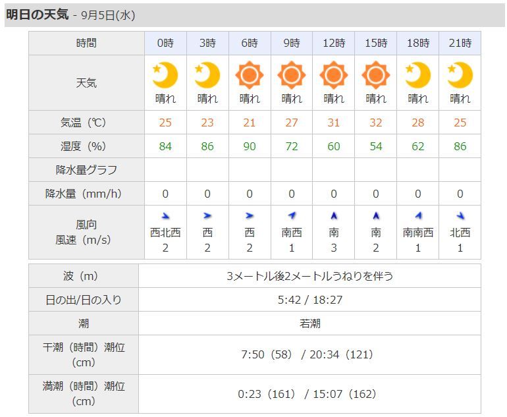This screenshot has width=507, height=417.
Task: Select the 12時 column header
Action: [x=334, y=43]
